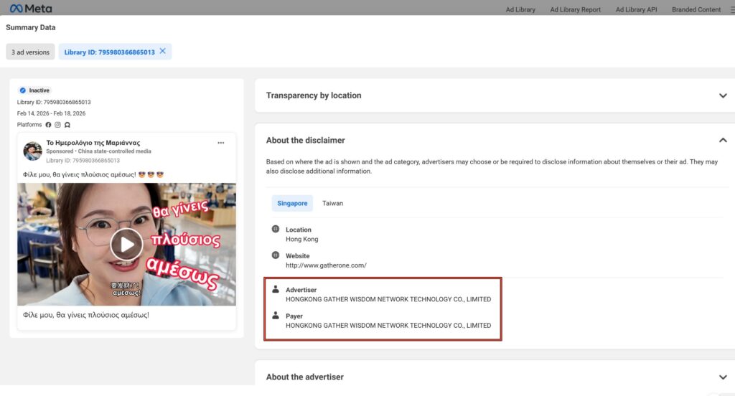The image size is (735, 396).
Task: Click the Meta logo
Action: point(30,9)
